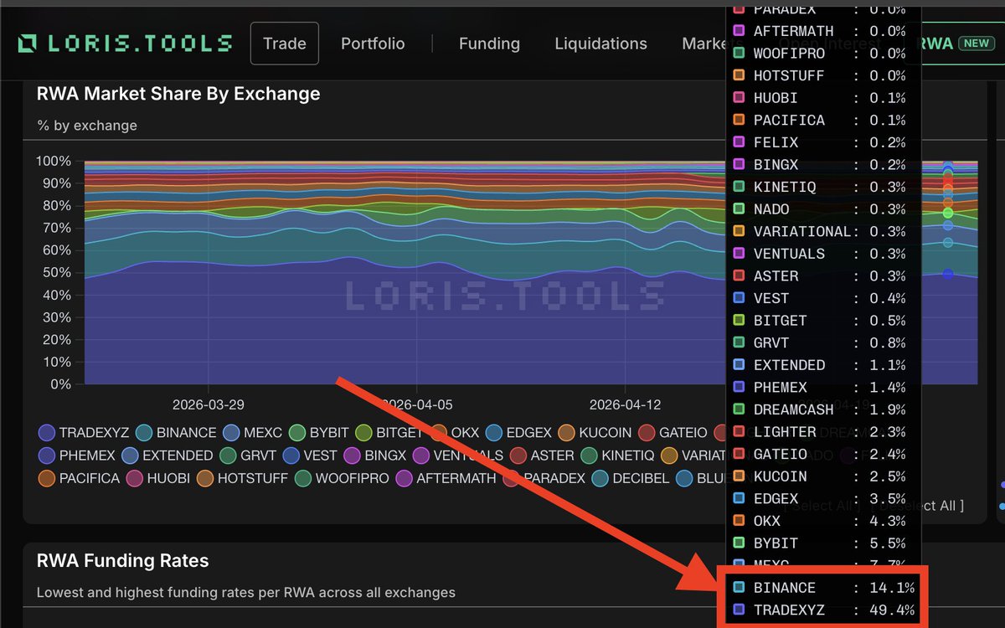
Task: Select the RWA NEW tab
Action: coord(956,44)
